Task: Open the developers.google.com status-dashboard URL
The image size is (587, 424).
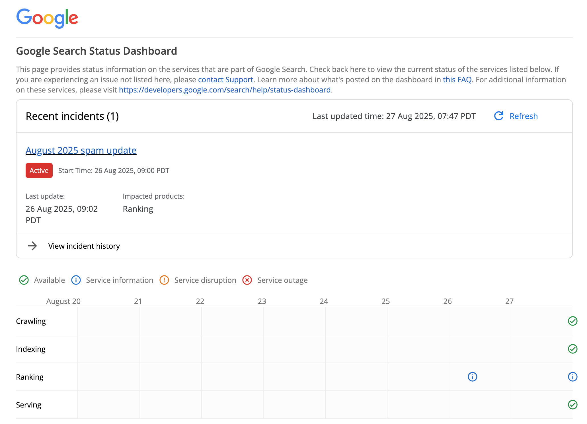Action: point(225,90)
